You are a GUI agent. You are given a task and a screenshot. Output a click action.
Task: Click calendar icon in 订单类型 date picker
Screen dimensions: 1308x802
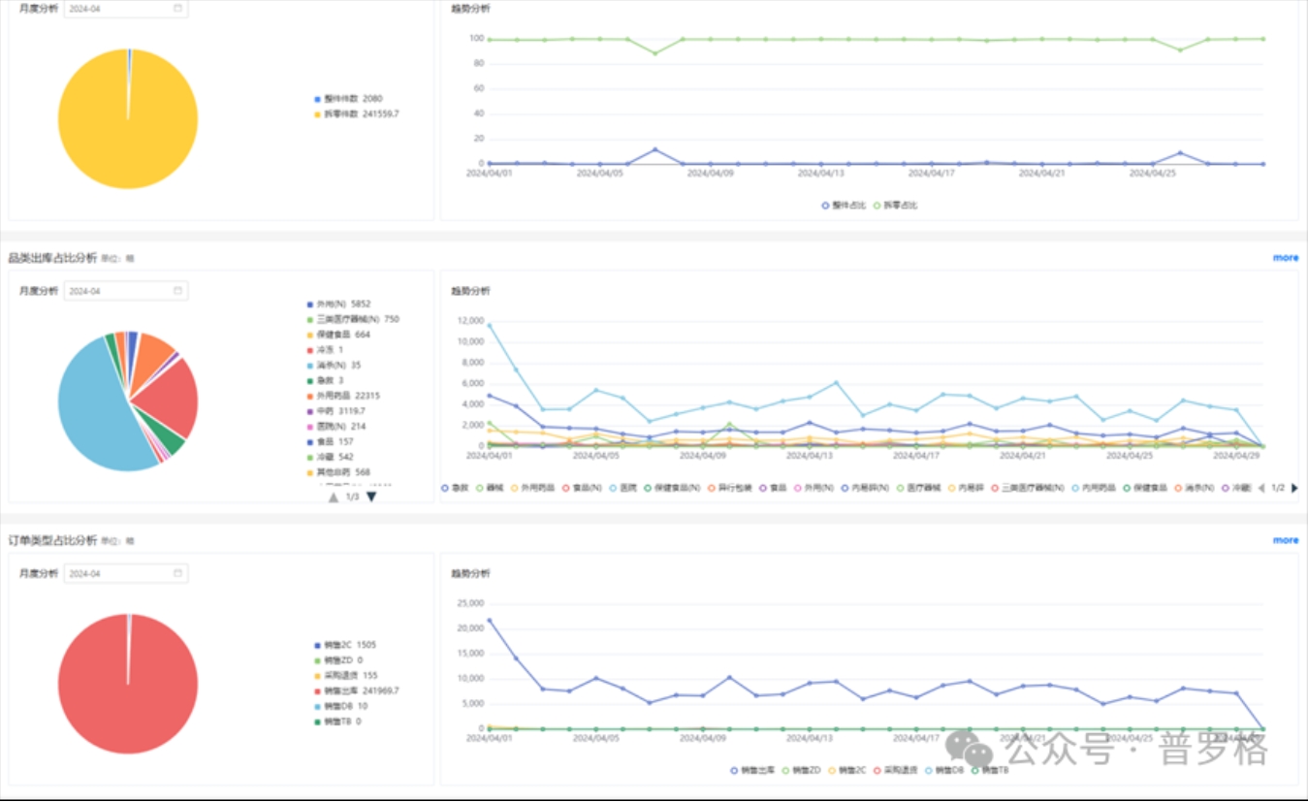coord(177,573)
